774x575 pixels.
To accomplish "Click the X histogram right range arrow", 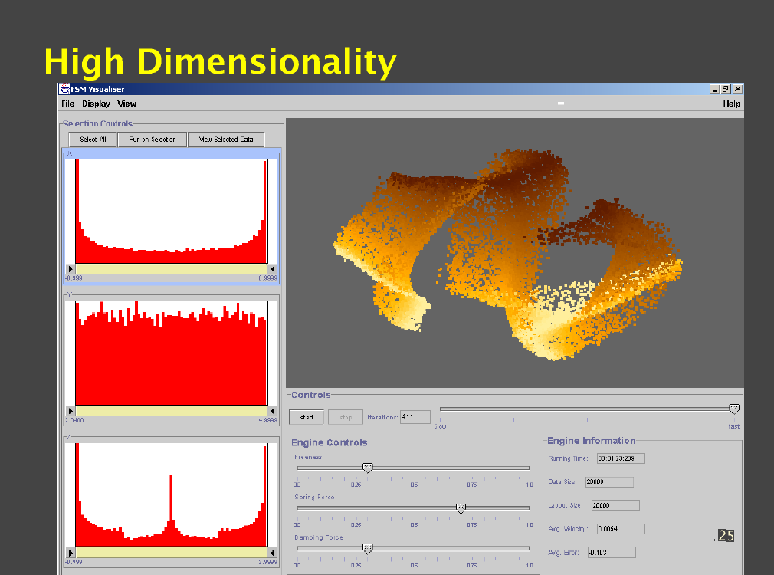I will coord(273,269).
